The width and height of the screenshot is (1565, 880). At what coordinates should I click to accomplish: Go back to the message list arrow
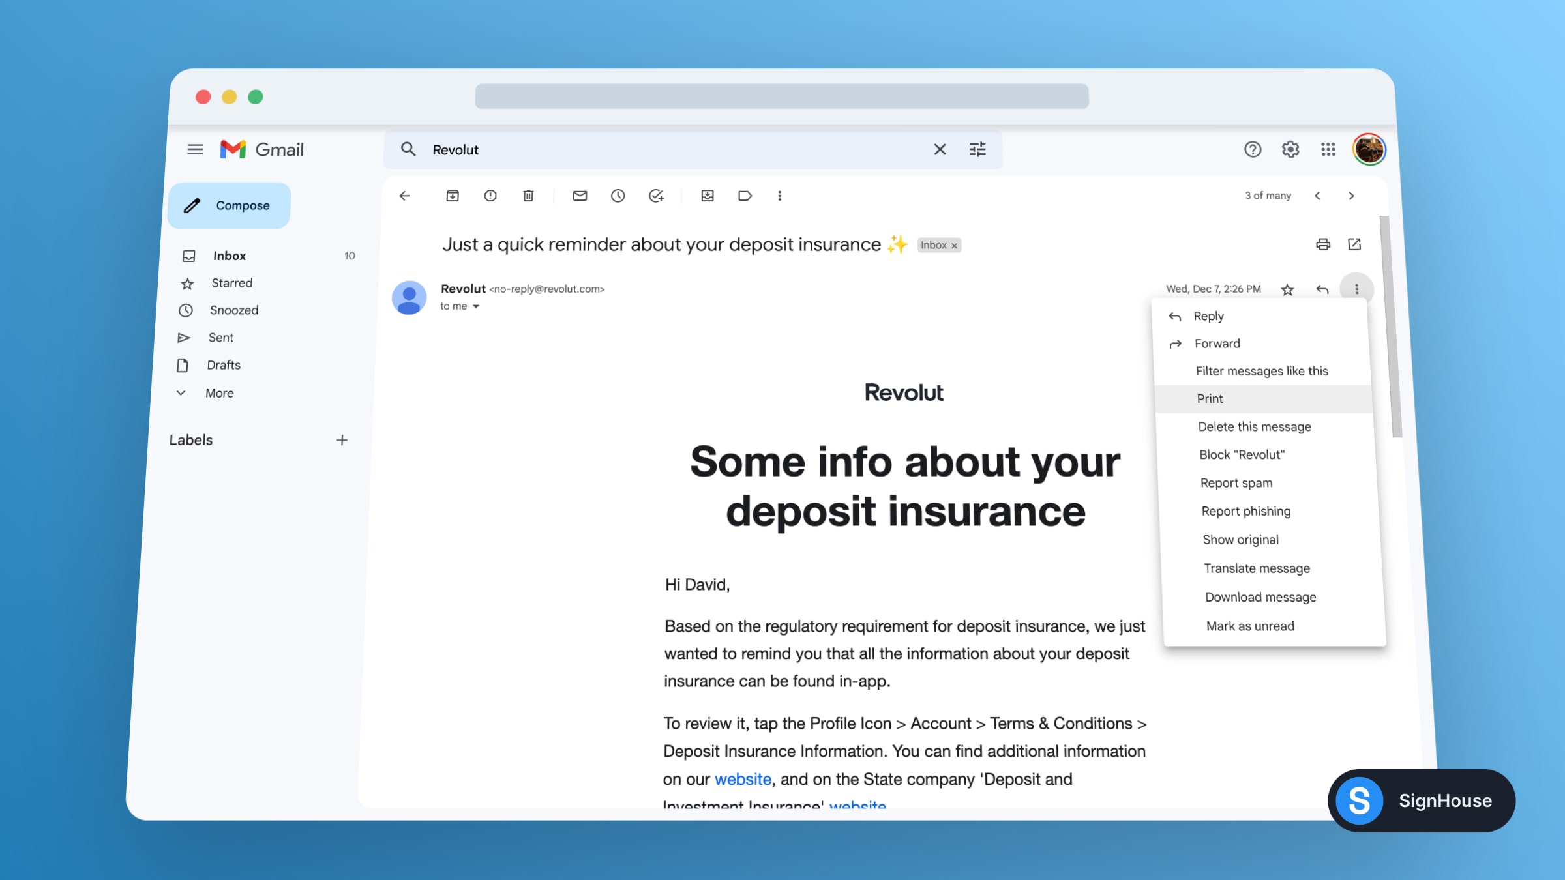[x=404, y=196]
